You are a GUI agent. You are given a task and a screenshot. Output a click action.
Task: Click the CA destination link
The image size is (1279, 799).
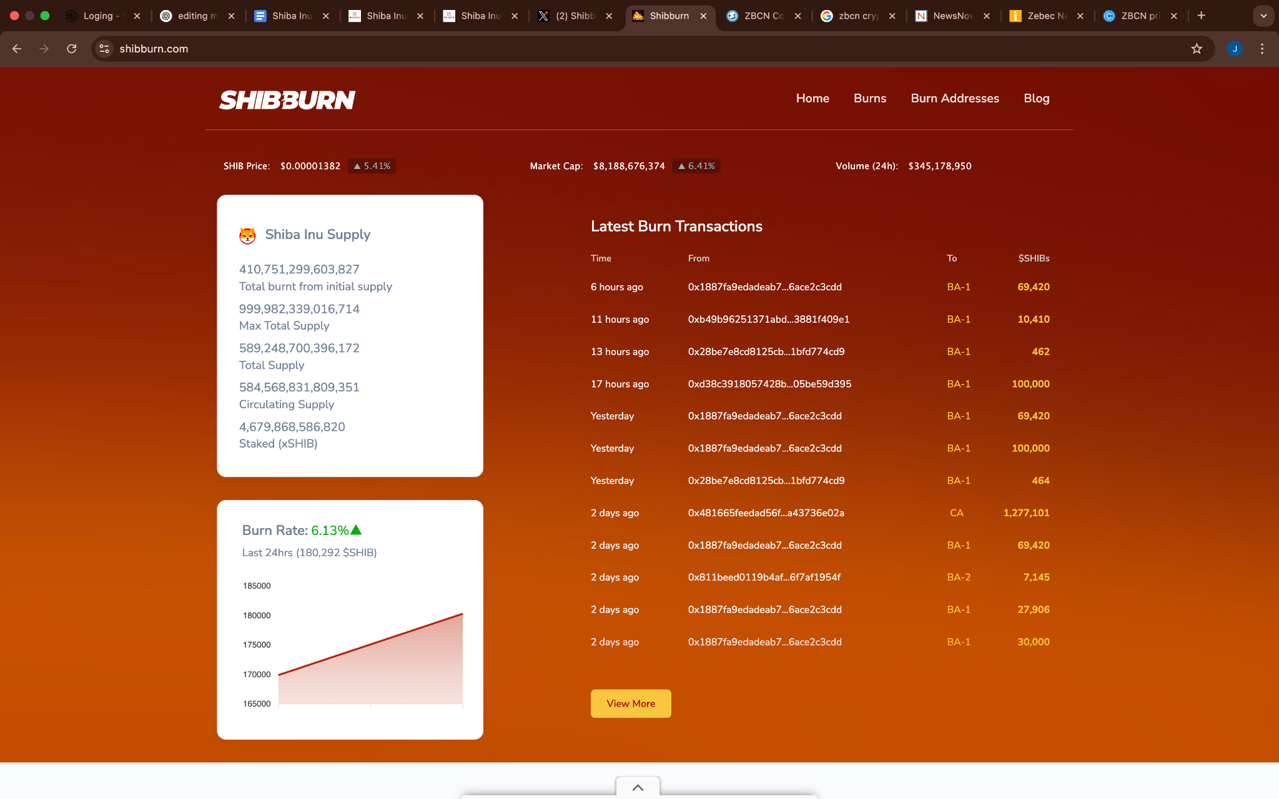pos(957,513)
